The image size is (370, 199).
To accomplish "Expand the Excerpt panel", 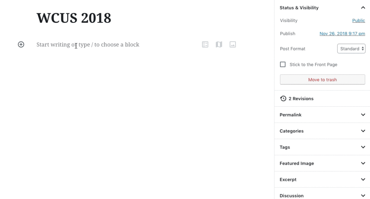I will (x=322, y=180).
